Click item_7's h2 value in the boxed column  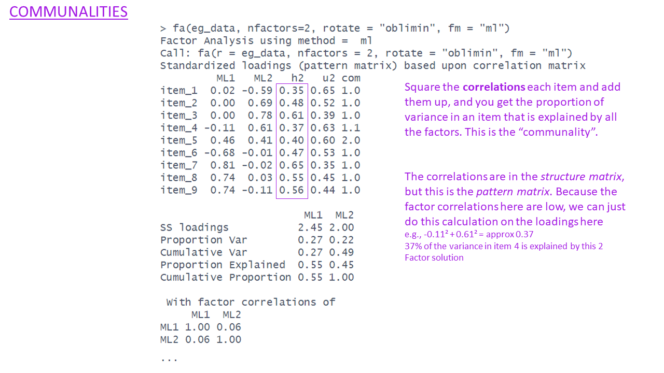pyautogui.click(x=291, y=165)
